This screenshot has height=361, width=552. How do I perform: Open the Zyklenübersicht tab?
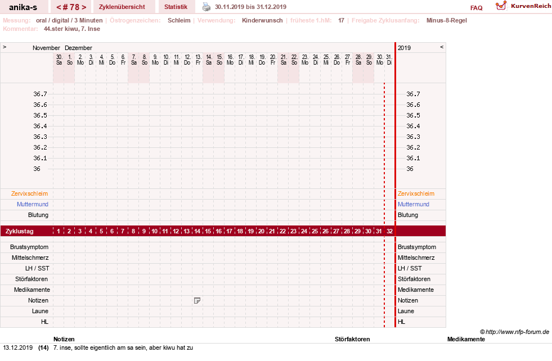click(122, 7)
